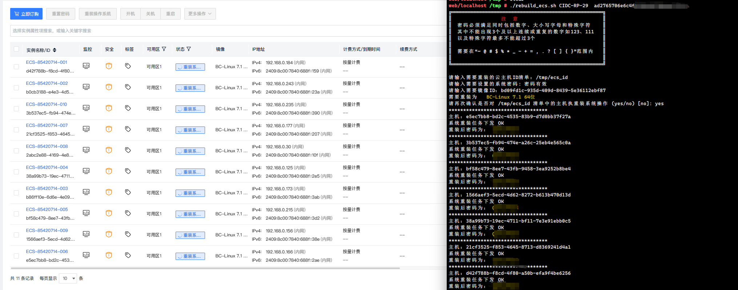Open security shield icon for ECS-85420714-004
Viewport: 738px width, 290px height.
click(109, 171)
